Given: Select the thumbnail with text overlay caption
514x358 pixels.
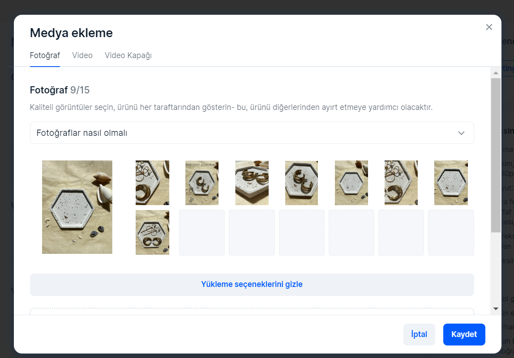Looking at the screenshot, I should tap(202, 183).
